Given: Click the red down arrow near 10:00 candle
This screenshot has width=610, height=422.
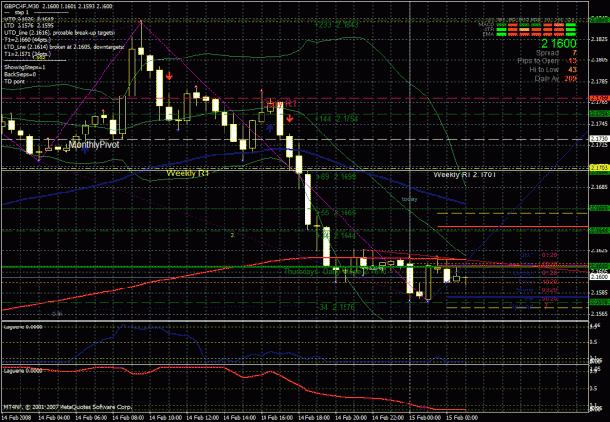Looking at the screenshot, I should pyautogui.click(x=169, y=76).
